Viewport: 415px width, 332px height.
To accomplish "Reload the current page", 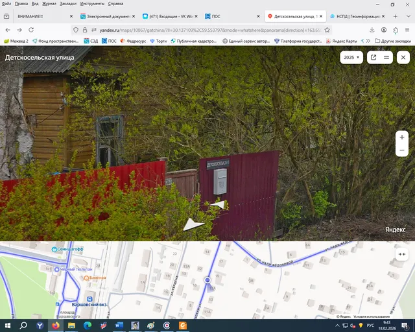I will [31, 30].
